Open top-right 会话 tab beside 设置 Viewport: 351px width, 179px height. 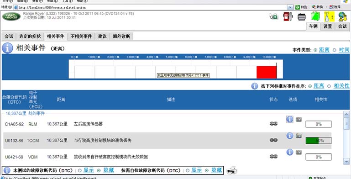(x=342, y=26)
